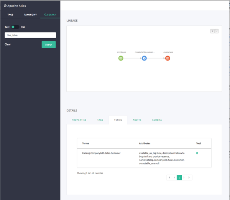The width and height of the screenshot is (230, 200).
Task: Go to the next page of entries
Action: pyautogui.click(x=184, y=177)
